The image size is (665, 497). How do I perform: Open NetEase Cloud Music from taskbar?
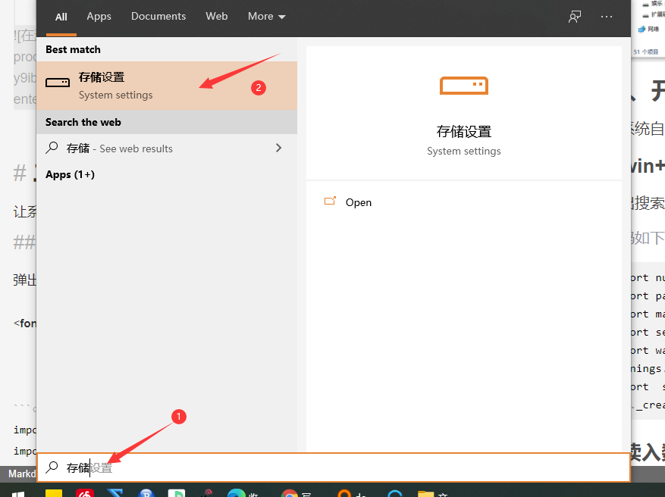85,493
